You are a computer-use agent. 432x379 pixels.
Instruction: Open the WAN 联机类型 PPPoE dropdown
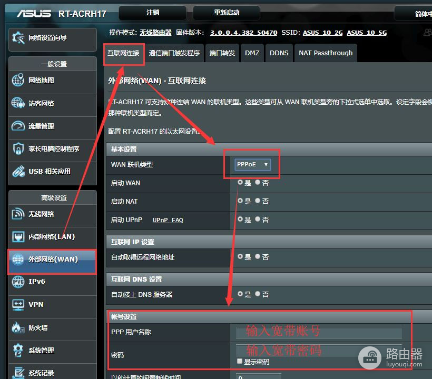(252, 164)
